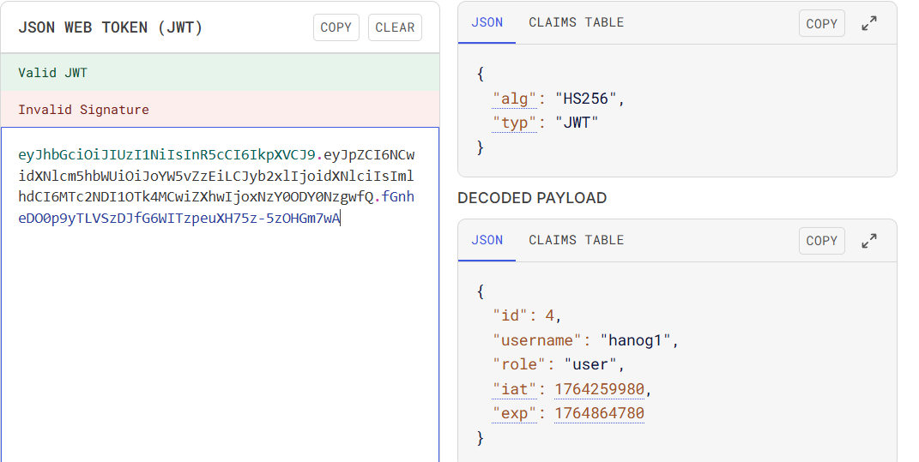
Task: Switch payload view to Claims Table tab
Action: pos(576,240)
